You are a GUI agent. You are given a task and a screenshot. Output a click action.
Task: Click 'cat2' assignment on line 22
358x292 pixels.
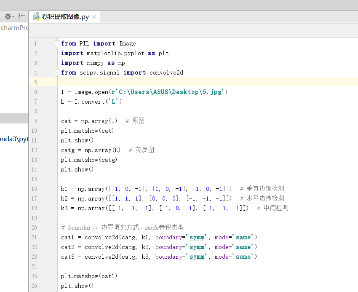[67, 247]
